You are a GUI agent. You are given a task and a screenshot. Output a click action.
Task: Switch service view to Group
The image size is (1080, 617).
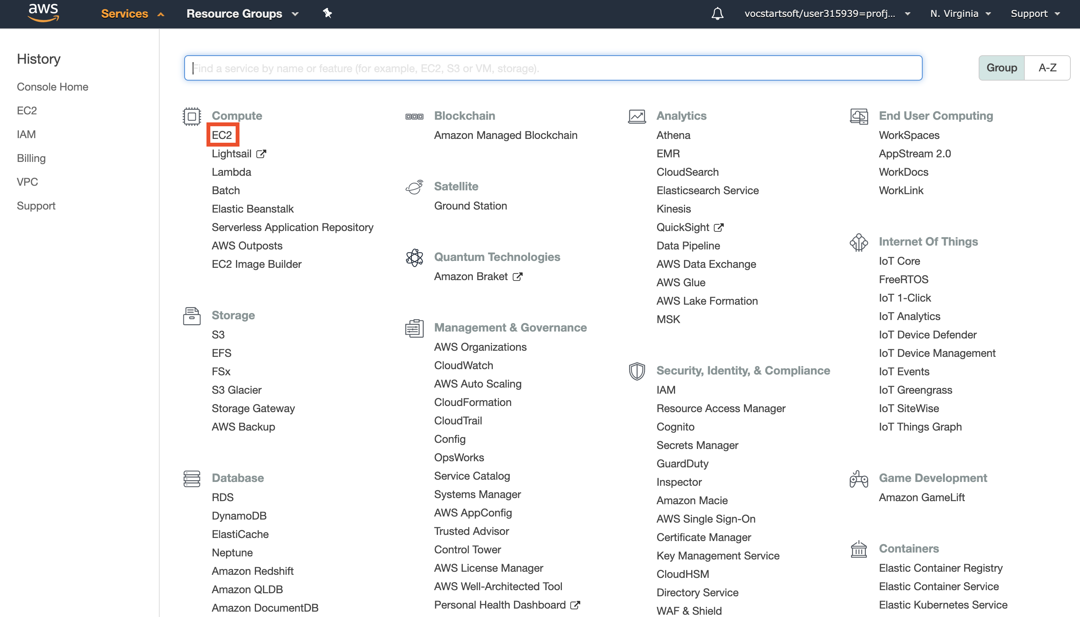(x=1001, y=68)
